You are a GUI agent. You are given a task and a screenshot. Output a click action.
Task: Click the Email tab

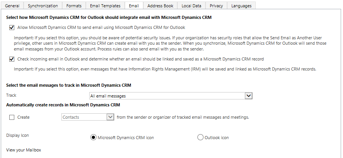pyautogui.click(x=134, y=6)
